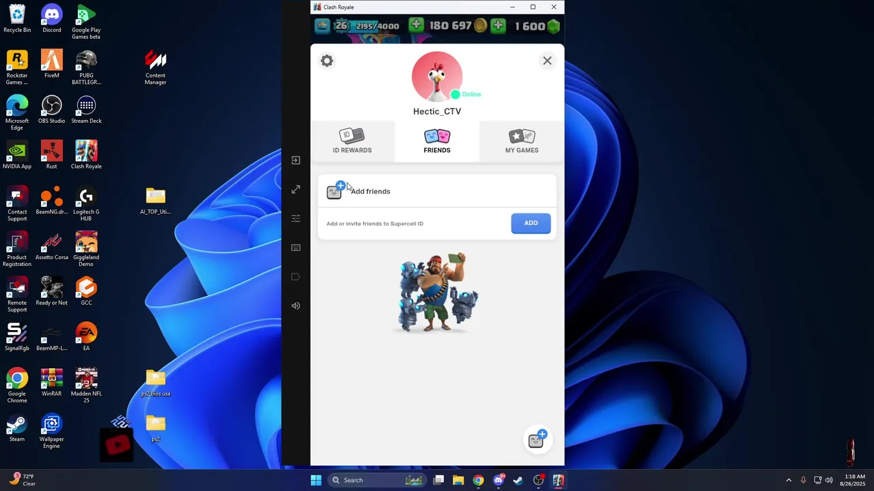
Task: Open Google Play Games beta shortcut
Action: click(86, 22)
